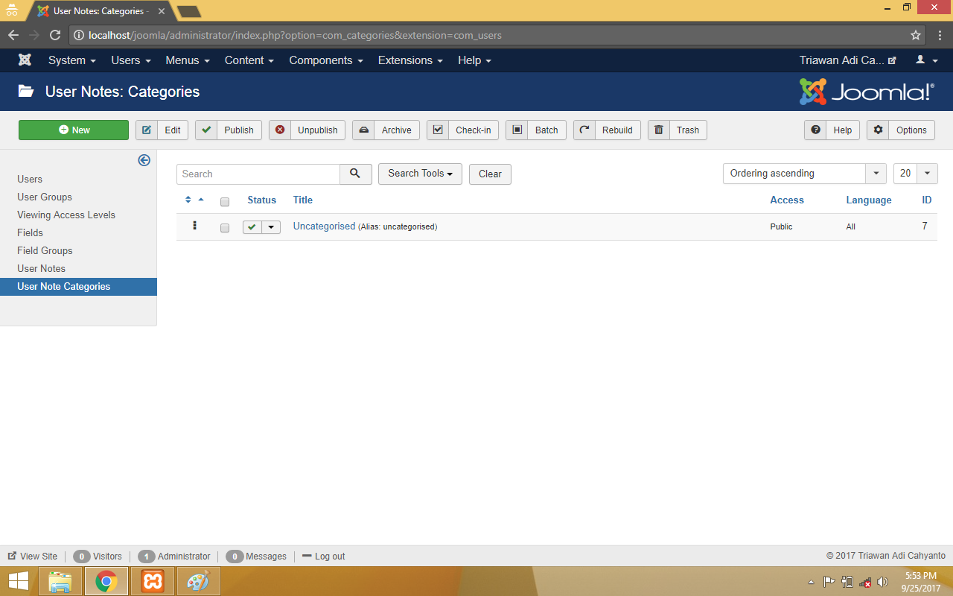Open the list limit 20 dropdown
This screenshot has width=953, height=596.
coord(915,174)
